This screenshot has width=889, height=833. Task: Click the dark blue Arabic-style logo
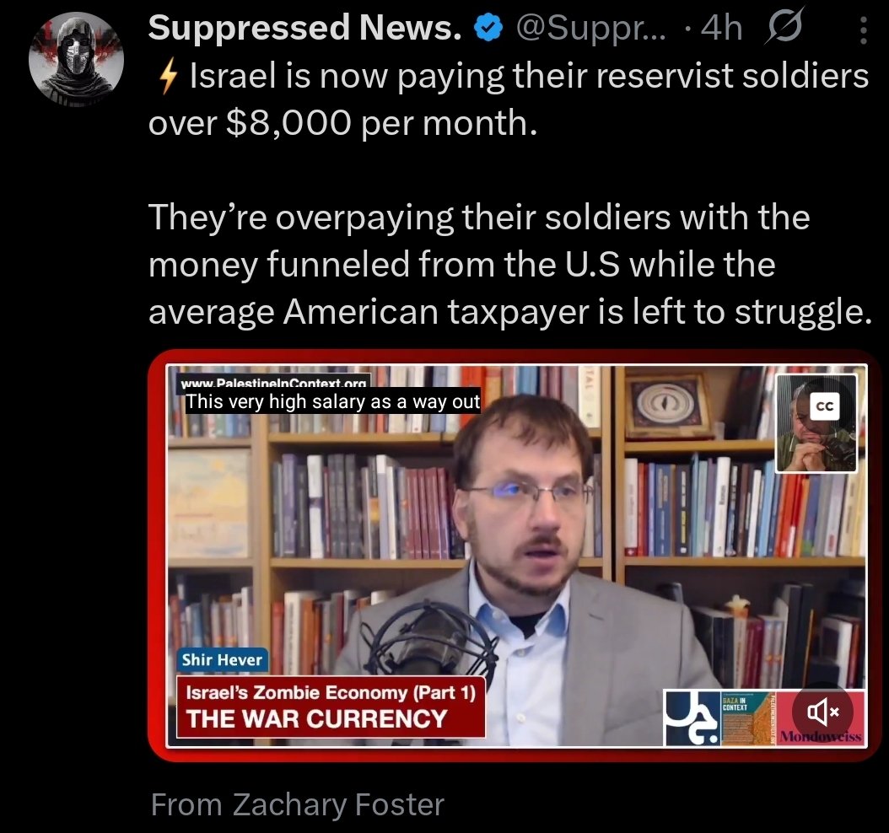pos(692,718)
